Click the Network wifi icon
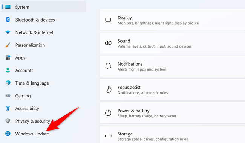The width and height of the screenshot is (245, 143). coord(8,32)
